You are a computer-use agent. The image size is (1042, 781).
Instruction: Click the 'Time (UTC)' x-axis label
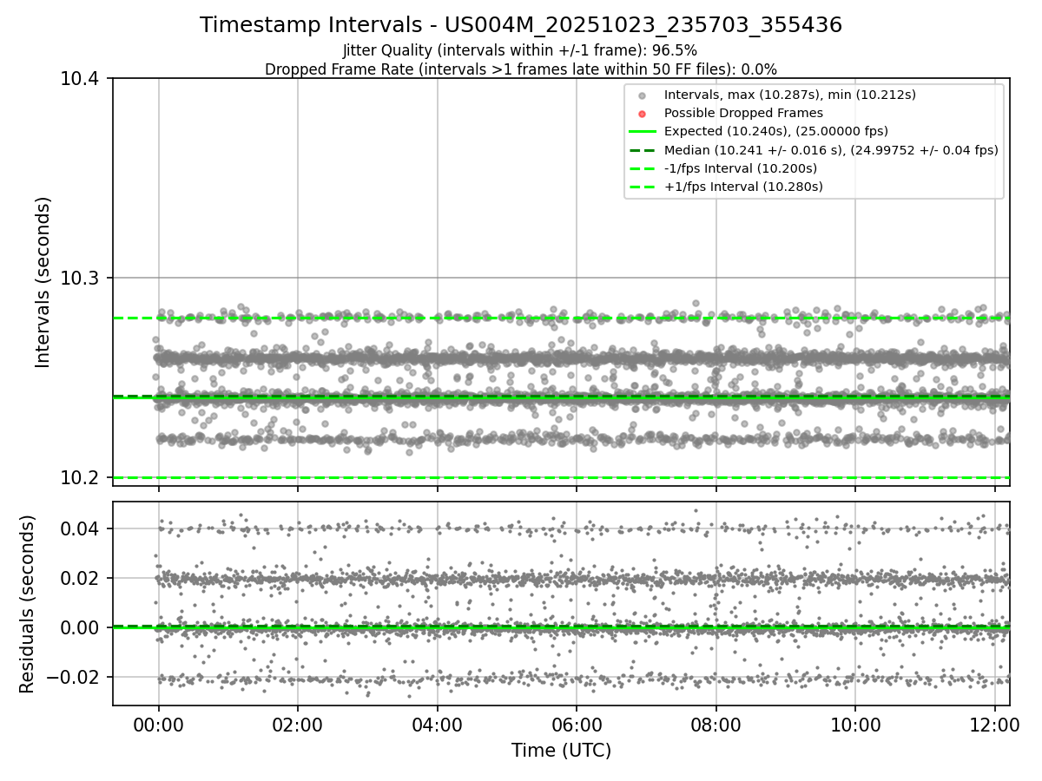click(561, 751)
